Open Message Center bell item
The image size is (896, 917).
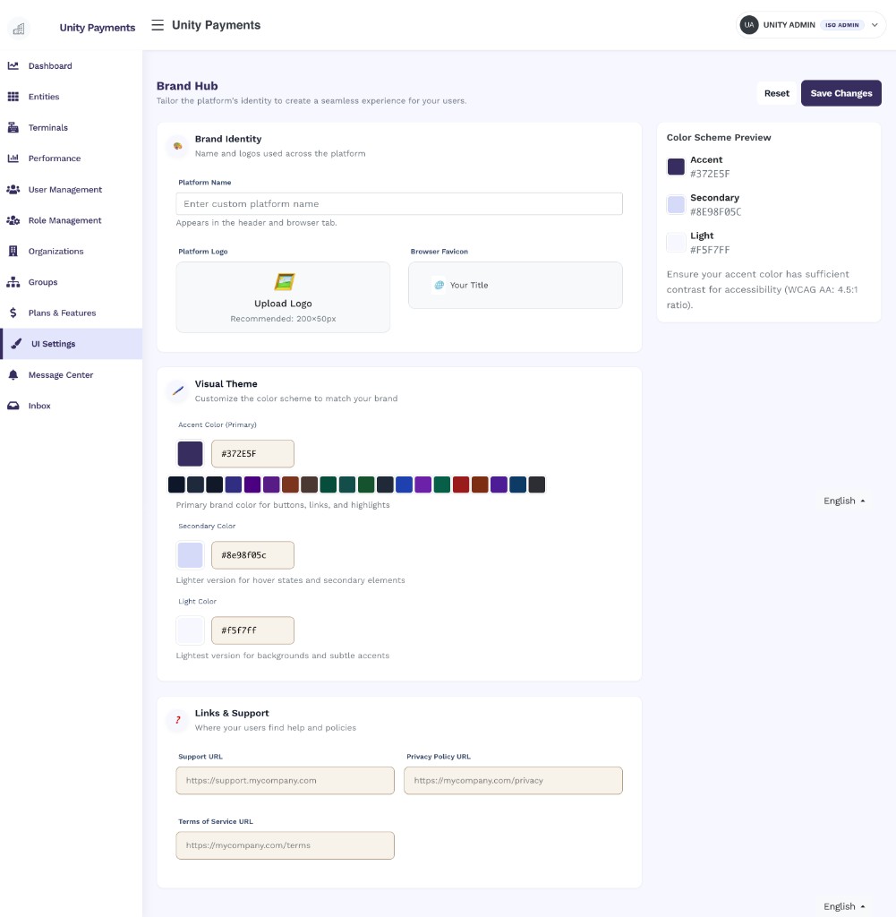71,375
